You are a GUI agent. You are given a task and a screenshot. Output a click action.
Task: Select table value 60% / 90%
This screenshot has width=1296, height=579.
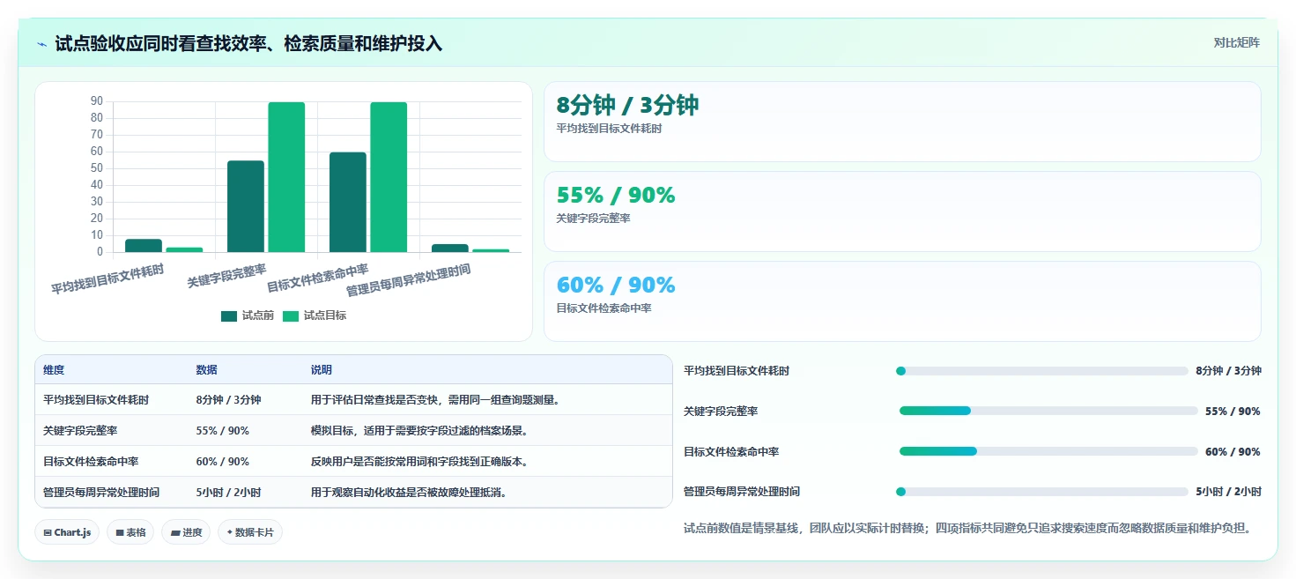click(x=222, y=462)
